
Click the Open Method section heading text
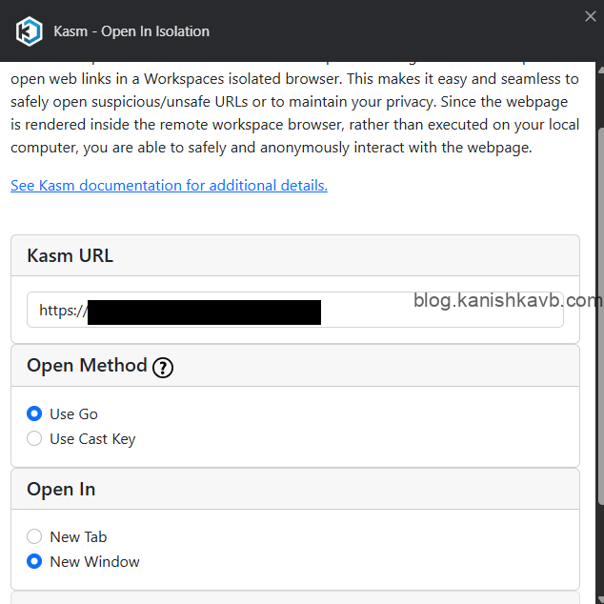(x=87, y=366)
